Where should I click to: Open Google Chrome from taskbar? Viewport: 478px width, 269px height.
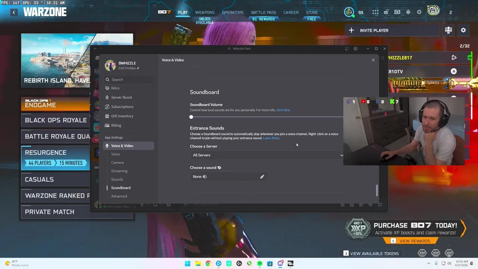click(208, 263)
